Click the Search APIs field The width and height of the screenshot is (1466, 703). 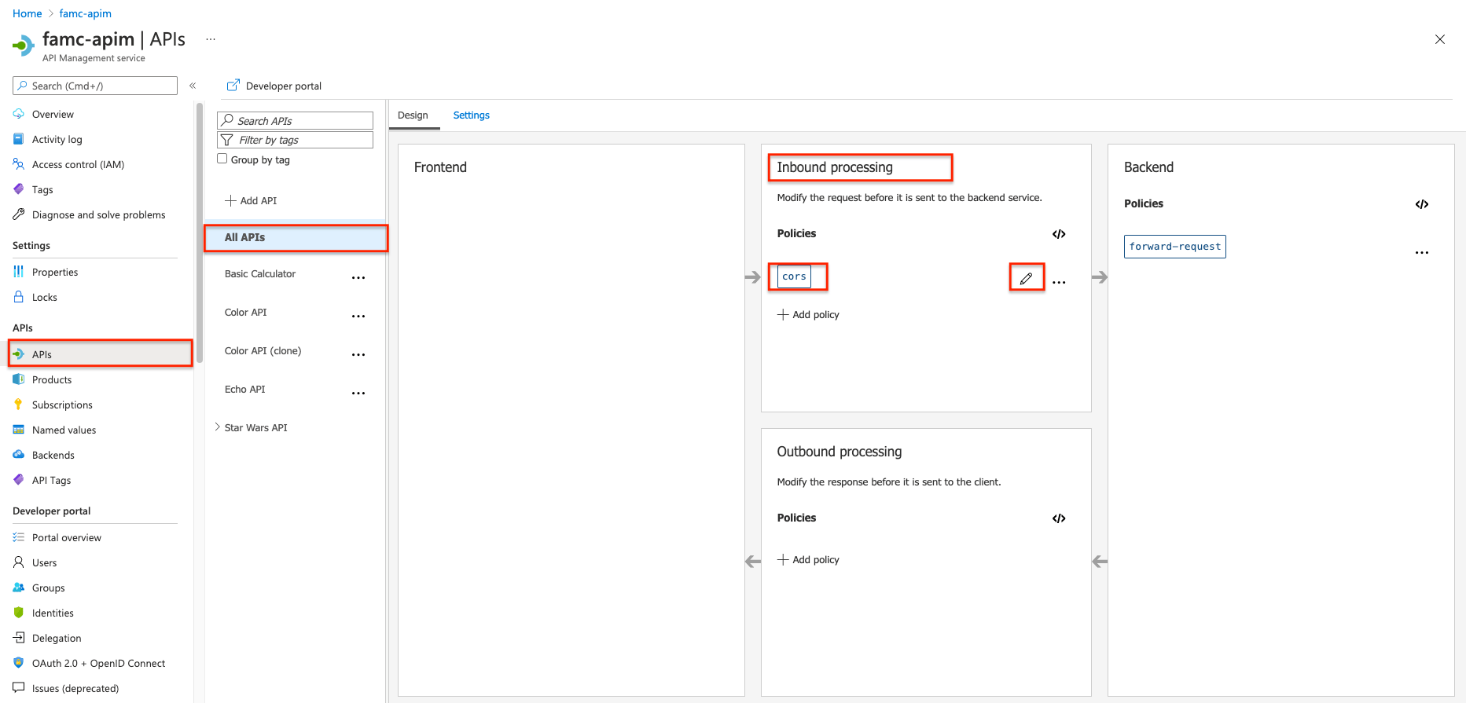[x=295, y=120]
